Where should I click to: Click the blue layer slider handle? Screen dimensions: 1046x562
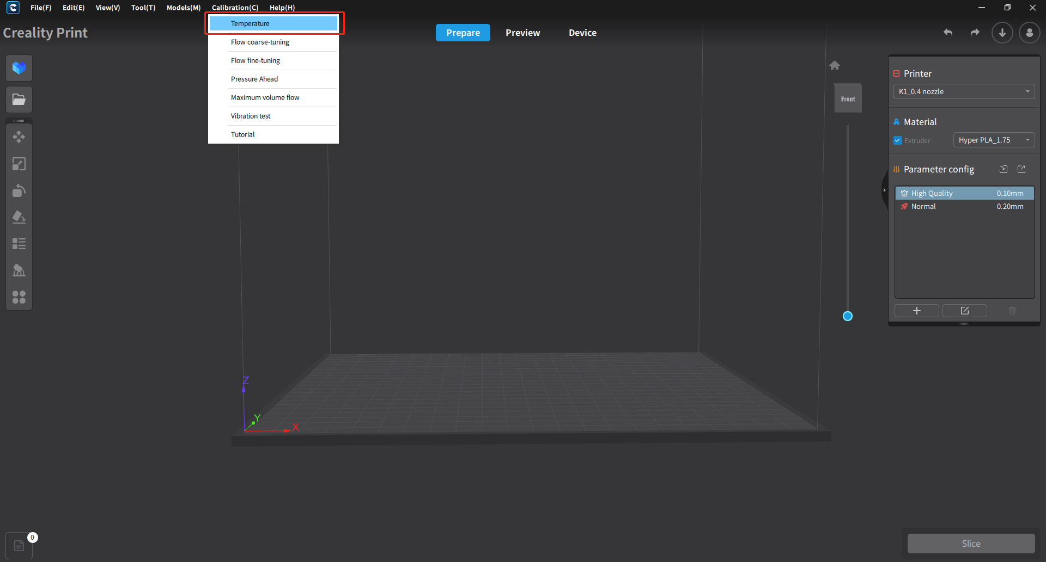pyautogui.click(x=848, y=316)
